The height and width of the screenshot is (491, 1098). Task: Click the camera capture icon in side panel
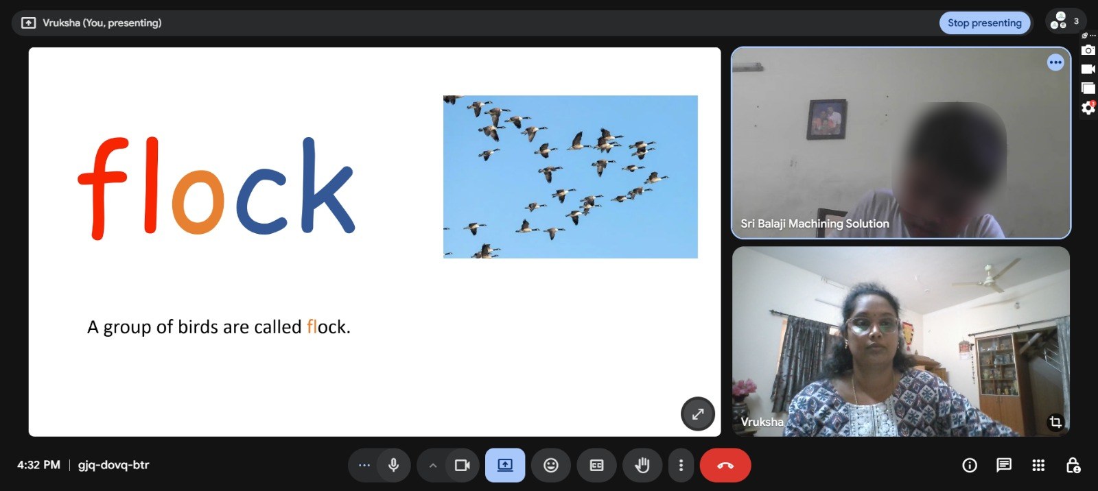tap(1088, 50)
